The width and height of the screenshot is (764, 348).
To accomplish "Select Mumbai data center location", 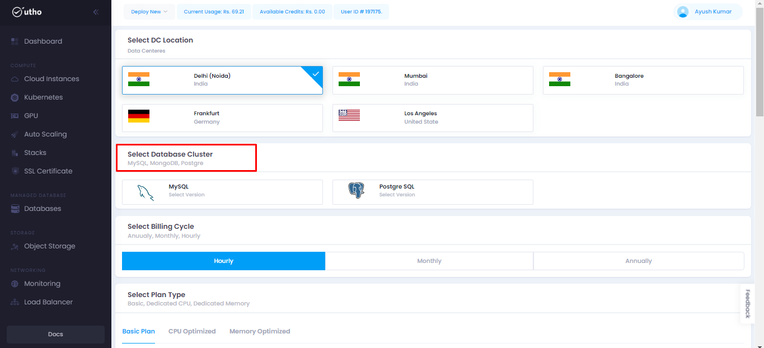I will tap(433, 80).
